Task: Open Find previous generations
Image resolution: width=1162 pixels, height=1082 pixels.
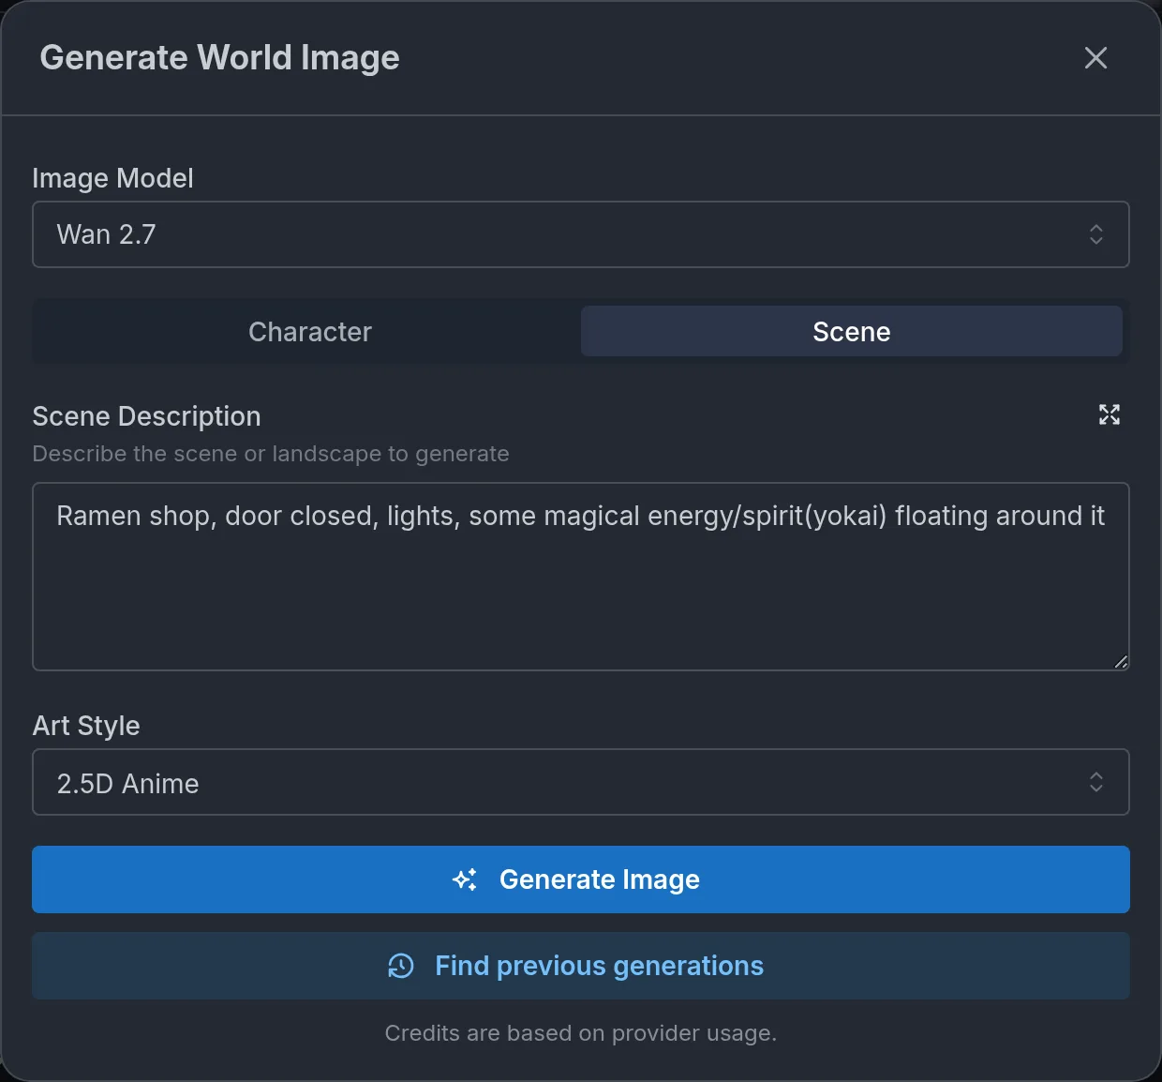Action: [x=581, y=966]
